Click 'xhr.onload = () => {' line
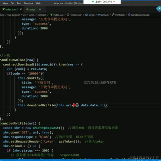Image resolution: width=161 pixels, height=161 pixels. tap(21, 146)
